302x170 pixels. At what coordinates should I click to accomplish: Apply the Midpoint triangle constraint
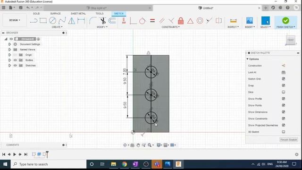point(190,21)
